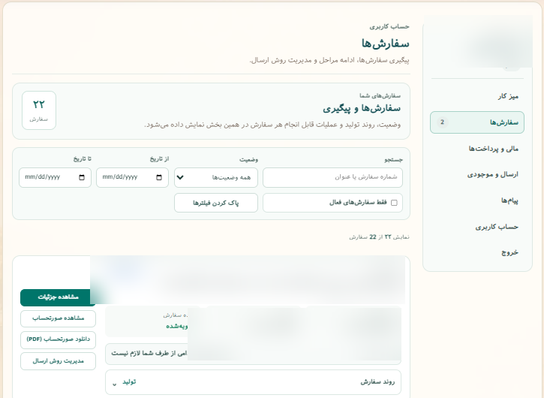Click مشاهده صورتحساب button
Viewport: 544px width, 398px height.
pos(58,318)
